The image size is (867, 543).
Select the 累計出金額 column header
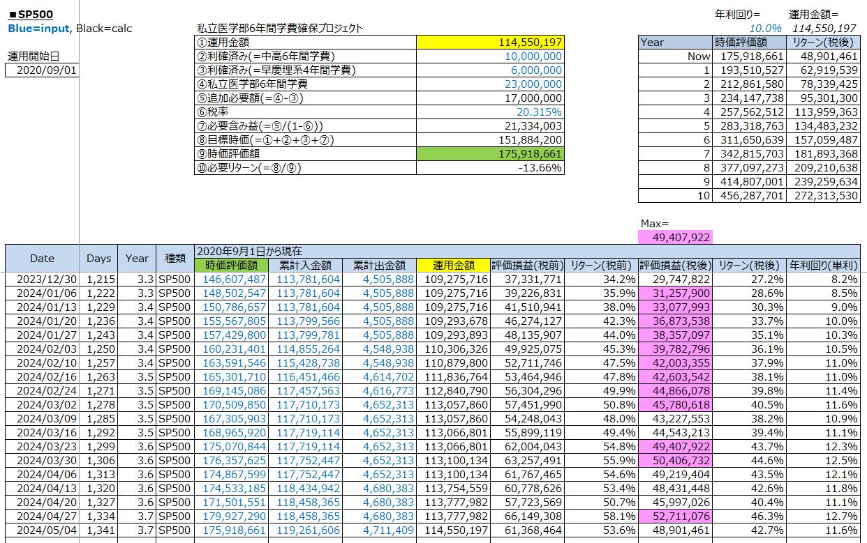(x=379, y=265)
